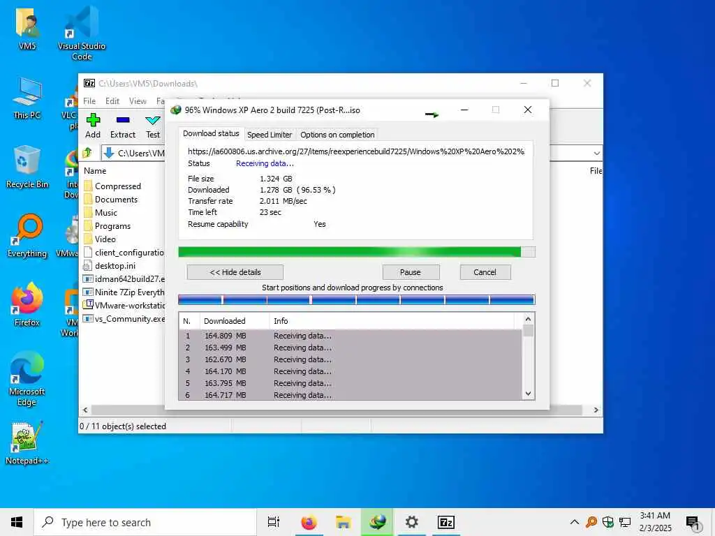Click the Windows Start button
The width and height of the screenshot is (715, 536).
click(x=17, y=522)
